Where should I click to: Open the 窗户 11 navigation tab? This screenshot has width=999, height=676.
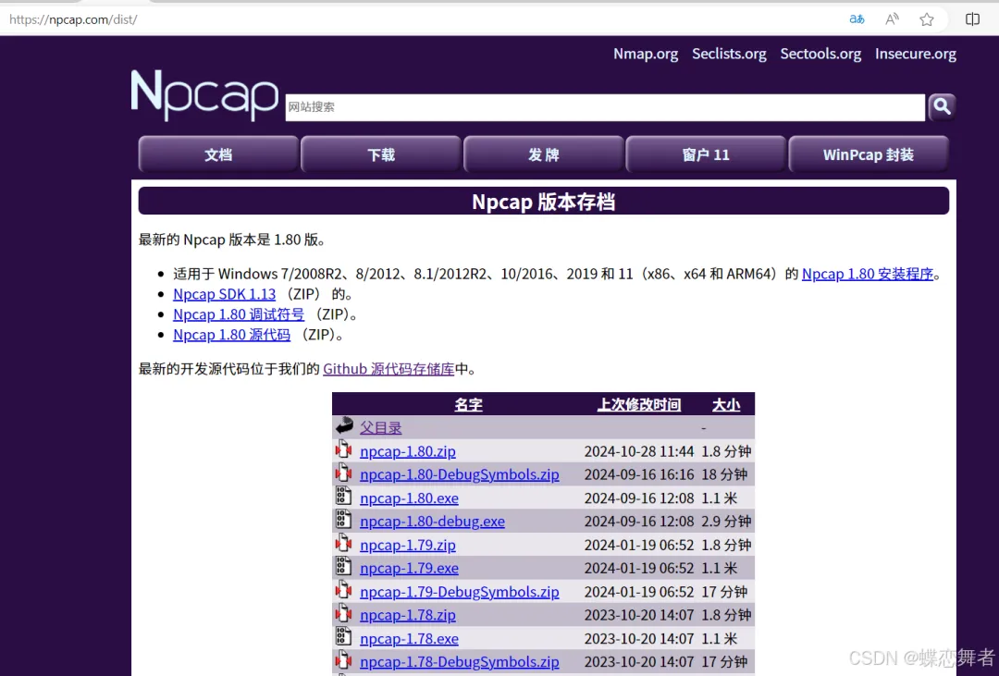(x=706, y=154)
